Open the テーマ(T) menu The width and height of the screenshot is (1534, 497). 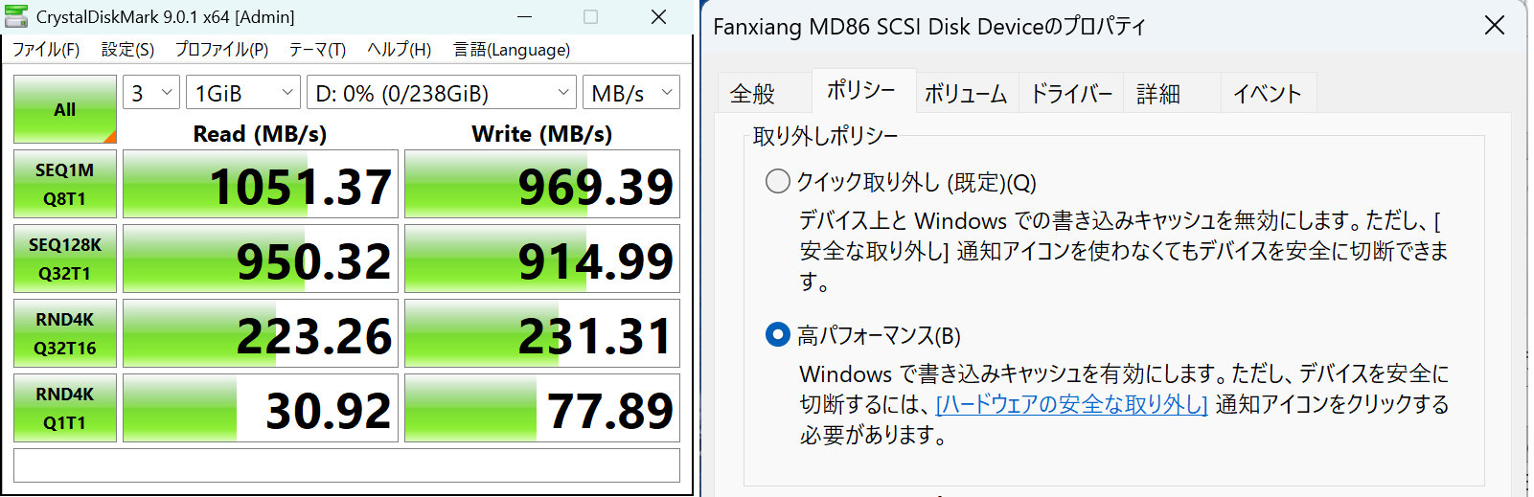317,50
